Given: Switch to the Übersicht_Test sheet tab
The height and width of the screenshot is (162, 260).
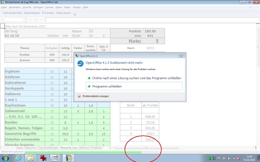Looking at the screenshot, I should click(x=69, y=147).
